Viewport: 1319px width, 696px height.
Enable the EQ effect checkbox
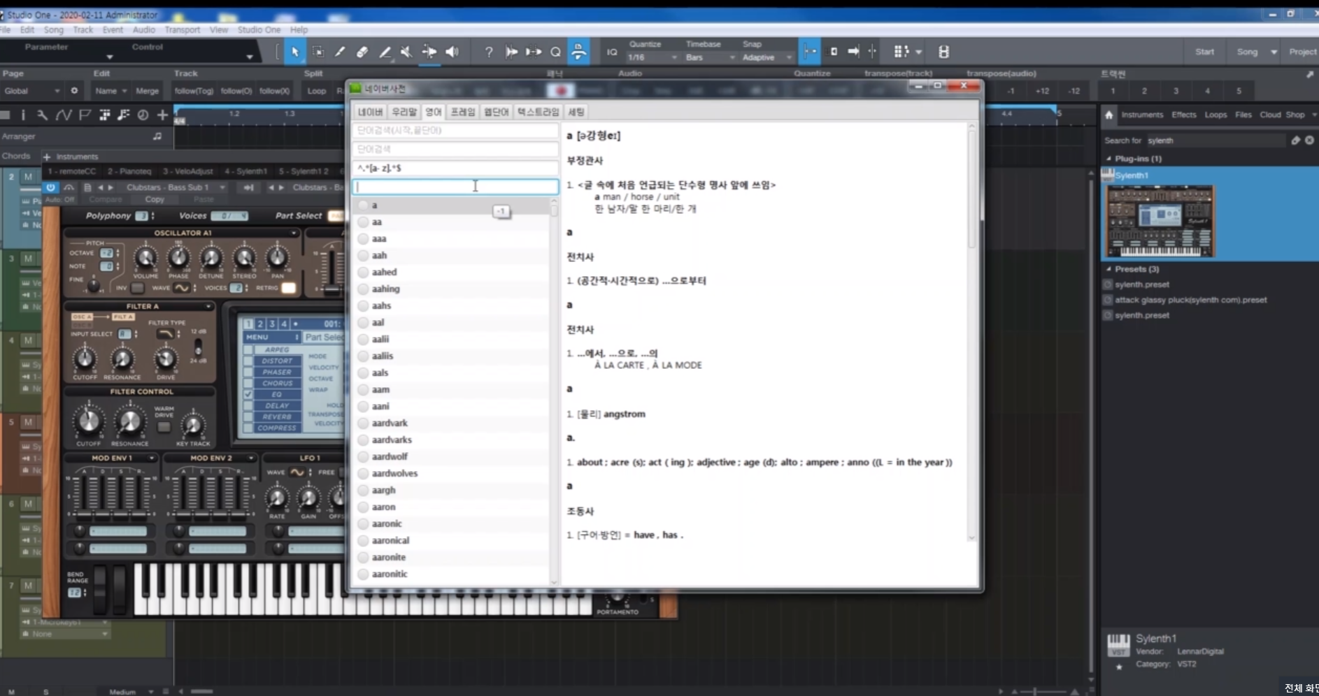(x=248, y=395)
